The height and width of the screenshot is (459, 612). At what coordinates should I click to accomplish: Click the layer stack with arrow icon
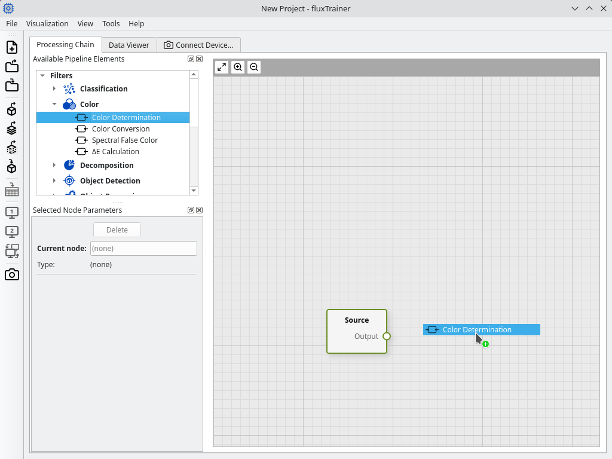point(12,128)
